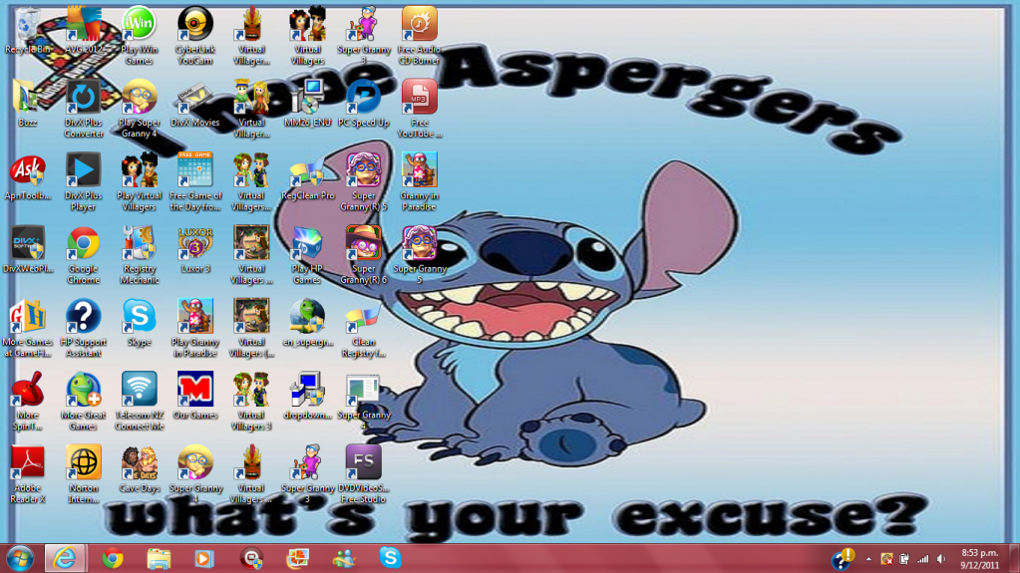Open Super Granny(R) 6 game icon
The height and width of the screenshot is (573, 1020).
[364, 255]
